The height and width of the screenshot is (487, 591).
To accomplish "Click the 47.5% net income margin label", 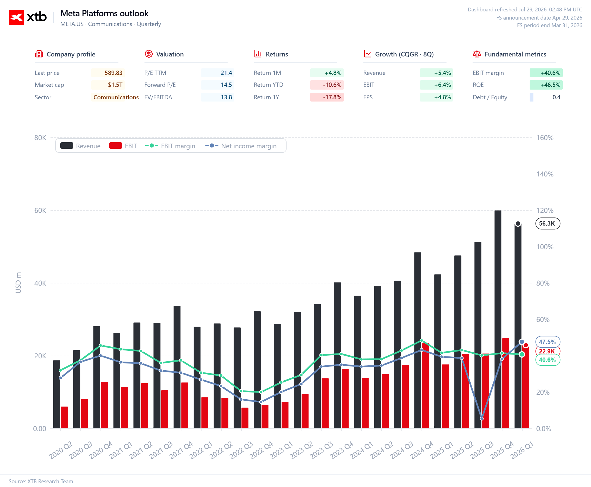I will click(548, 342).
